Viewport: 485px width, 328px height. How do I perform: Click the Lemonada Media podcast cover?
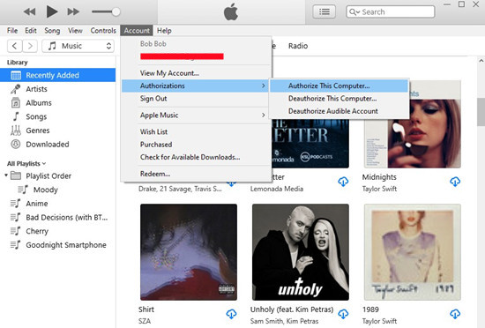pyautogui.click(x=310, y=144)
